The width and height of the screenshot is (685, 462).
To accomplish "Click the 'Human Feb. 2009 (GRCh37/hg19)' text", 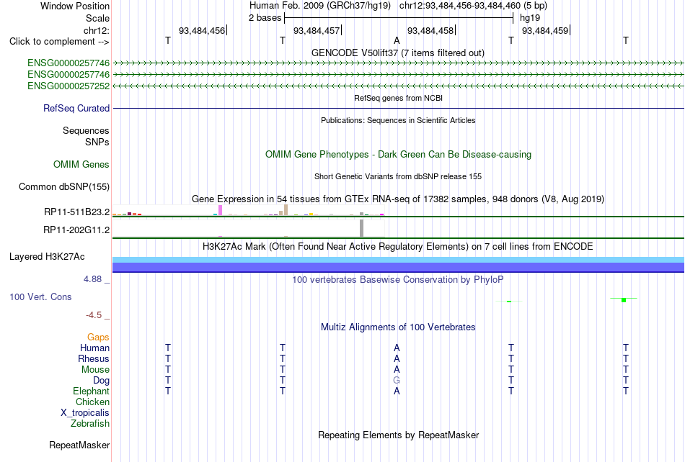I will point(319,6).
